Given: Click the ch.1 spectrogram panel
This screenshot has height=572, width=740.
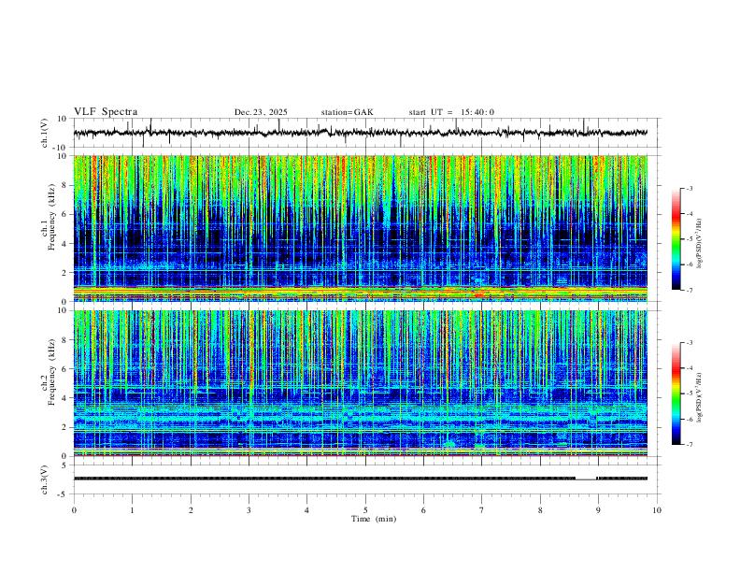Looking at the screenshot, I should 360,228.
